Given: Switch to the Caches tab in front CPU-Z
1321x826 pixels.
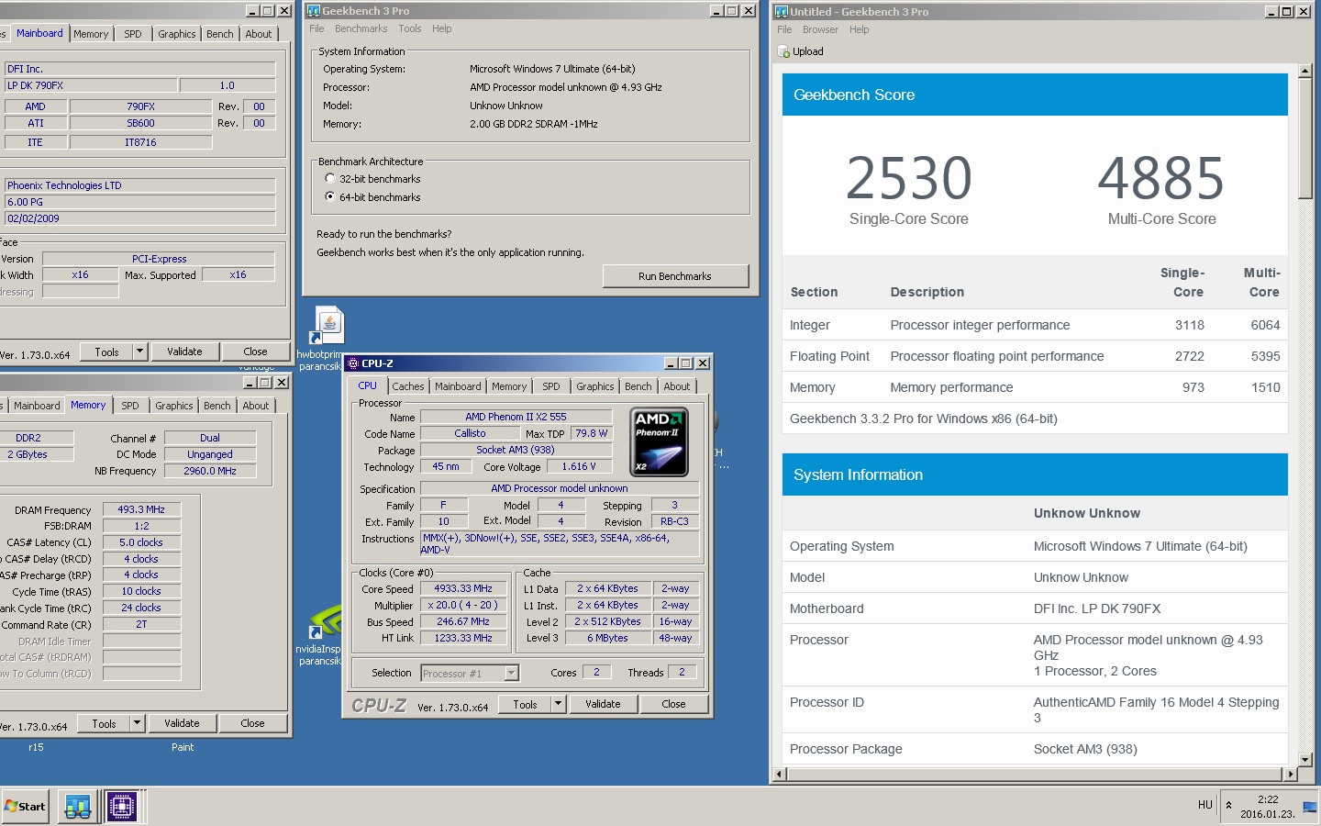Looking at the screenshot, I should click(408, 386).
